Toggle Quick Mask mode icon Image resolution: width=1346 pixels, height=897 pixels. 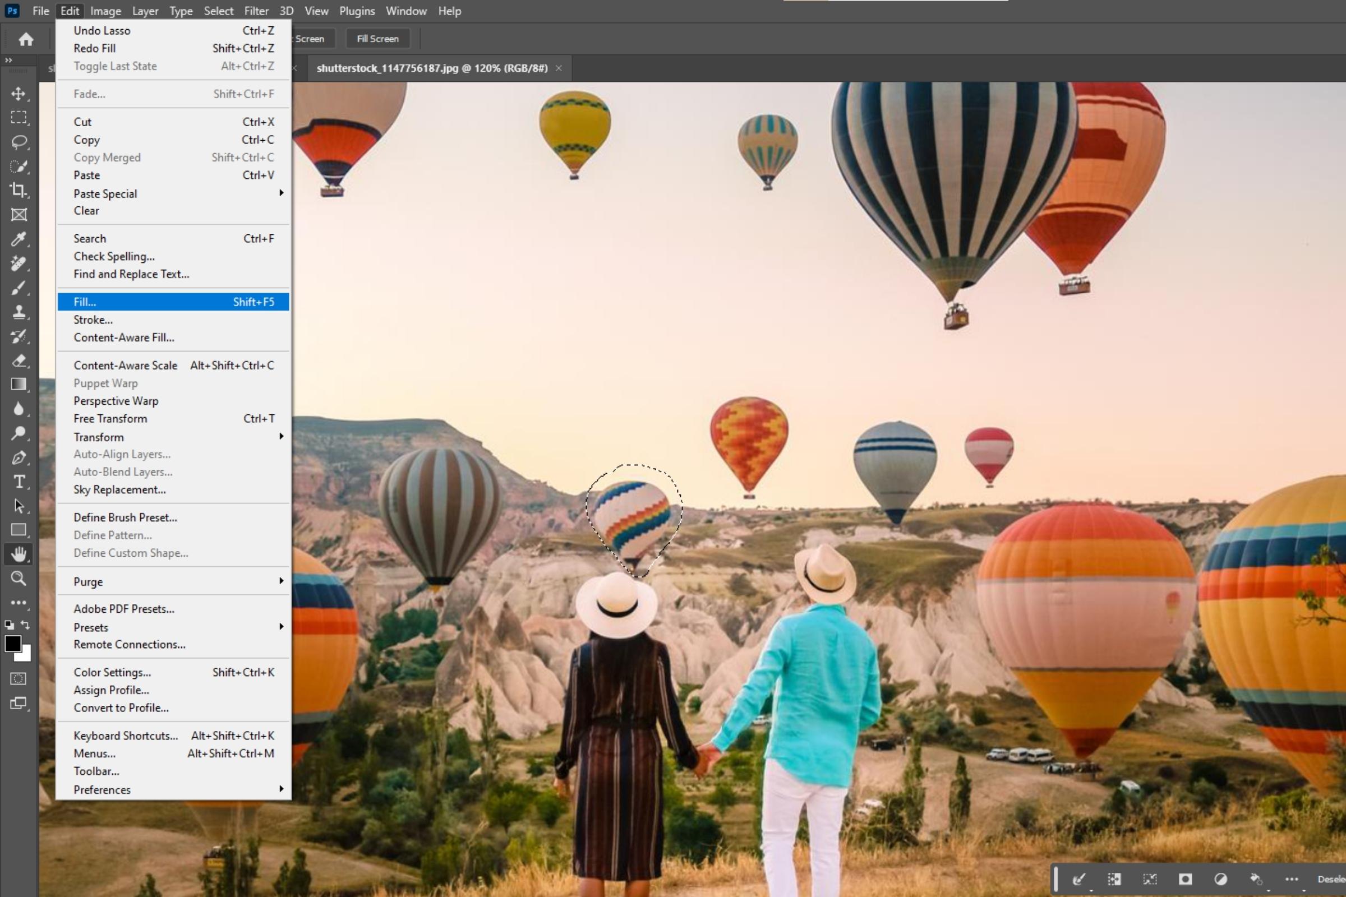(x=19, y=679)
